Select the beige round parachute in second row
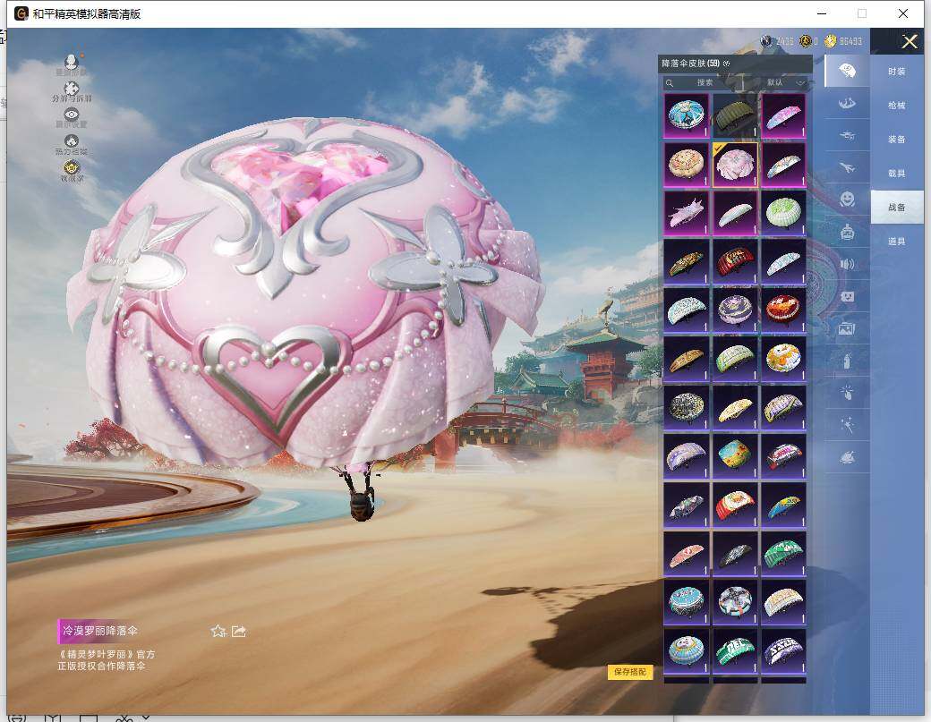The height and width of the screenshot is (722, 931). pos(686,165)
